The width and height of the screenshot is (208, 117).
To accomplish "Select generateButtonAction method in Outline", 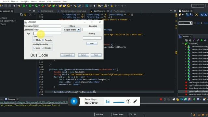I will 199,91.
